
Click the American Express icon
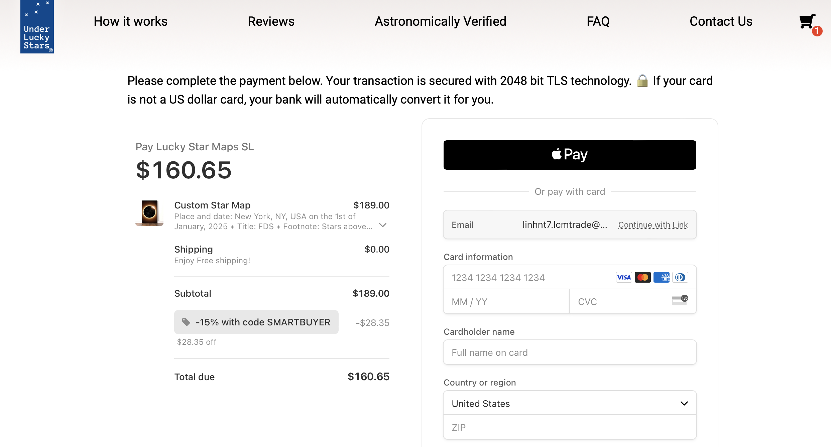click(661, 277)
